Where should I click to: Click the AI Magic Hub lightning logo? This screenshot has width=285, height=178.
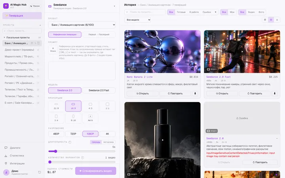pos(6,6)
